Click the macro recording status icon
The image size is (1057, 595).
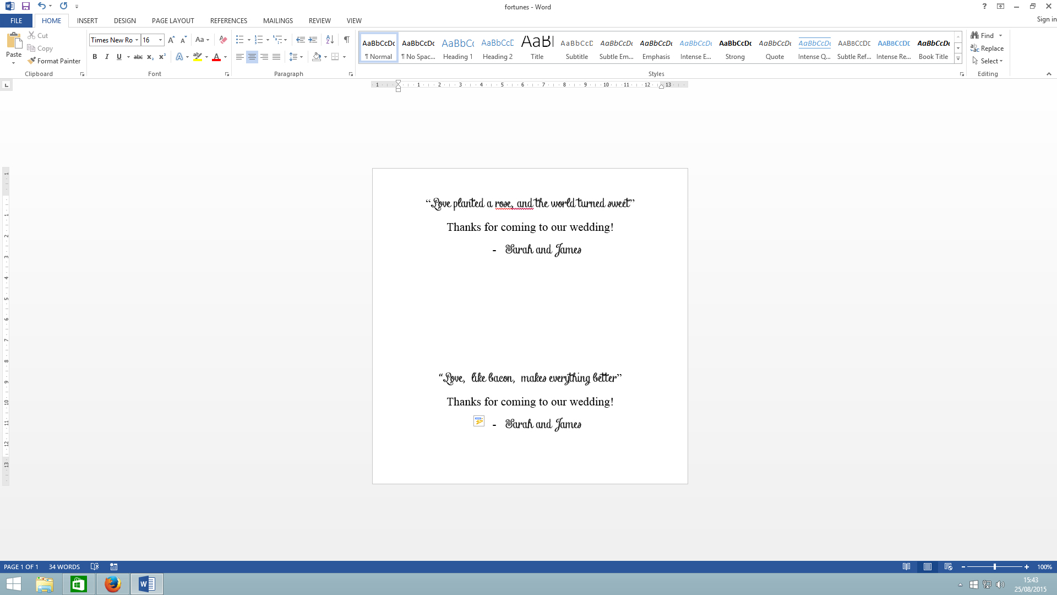[x=114, y=566]
